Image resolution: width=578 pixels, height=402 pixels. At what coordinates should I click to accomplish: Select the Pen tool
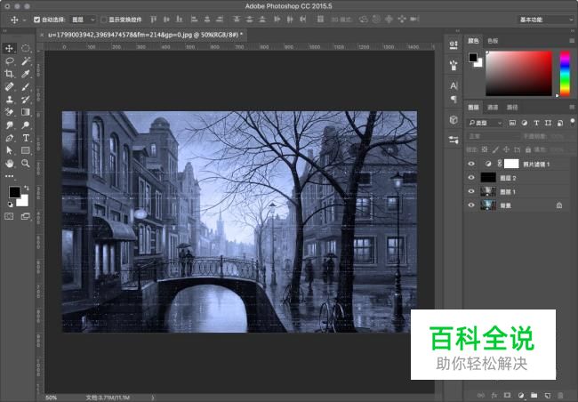9,138
